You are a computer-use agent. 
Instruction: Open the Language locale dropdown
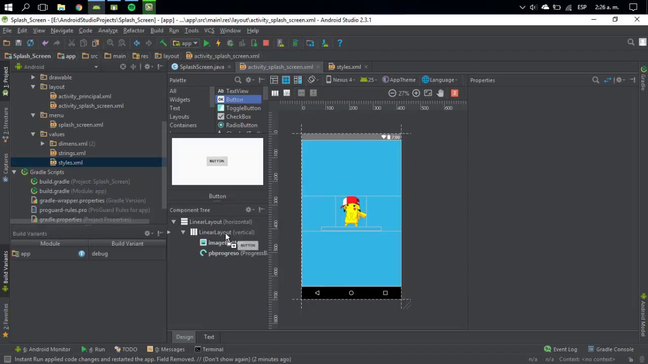tap(440, 80)
